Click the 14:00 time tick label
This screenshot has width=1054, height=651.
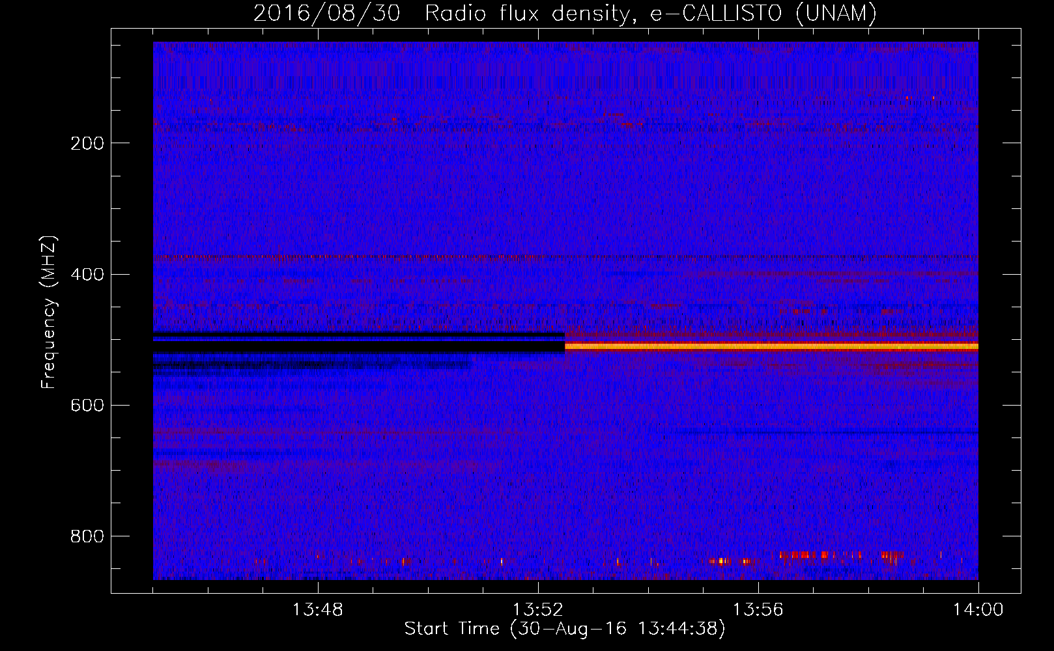(x=978, y=610)
